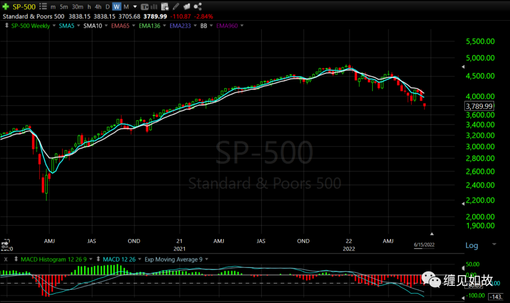This screenshot has width=510, height=303.
Task: Expand the EMA233 indicator dropdown
Action: (195, 26)
